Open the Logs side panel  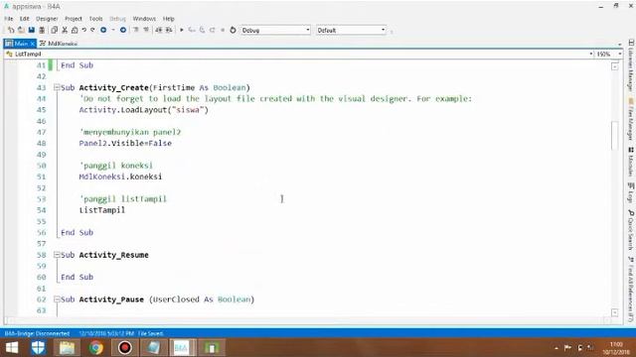(631, 193)
